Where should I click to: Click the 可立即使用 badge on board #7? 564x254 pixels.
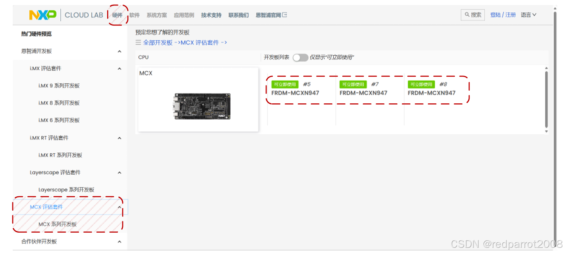click(x=353, y=84)
